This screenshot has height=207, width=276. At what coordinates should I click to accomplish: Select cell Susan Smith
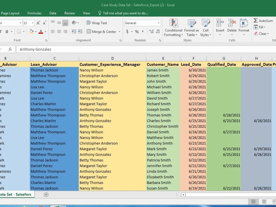pos(163,188)
